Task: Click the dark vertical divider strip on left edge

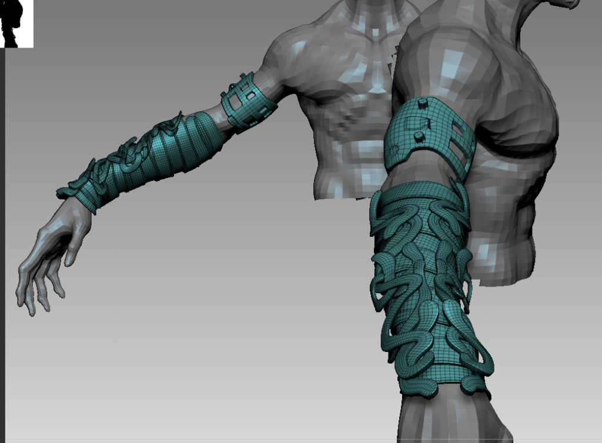Action: pos(2,246)
